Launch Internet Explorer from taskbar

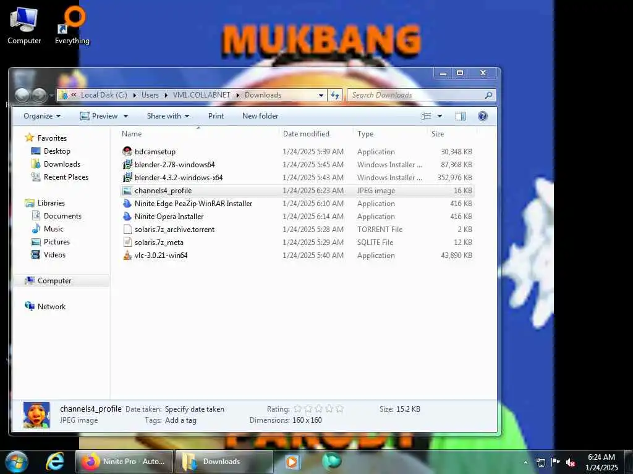(55, 462)
